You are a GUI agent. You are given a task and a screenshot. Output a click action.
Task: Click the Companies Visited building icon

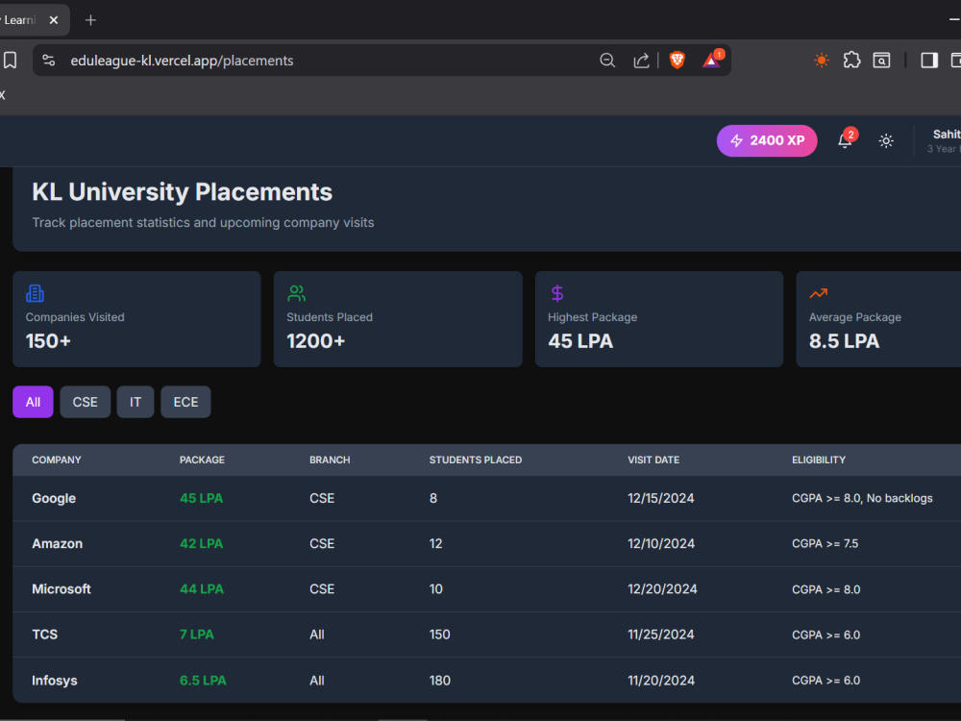point(35,293)
